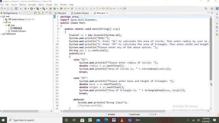The height and width of the screenshot is (123, 219).
Task: Open the Window menu
Action: pyautogui.click(x=64, y=4)
